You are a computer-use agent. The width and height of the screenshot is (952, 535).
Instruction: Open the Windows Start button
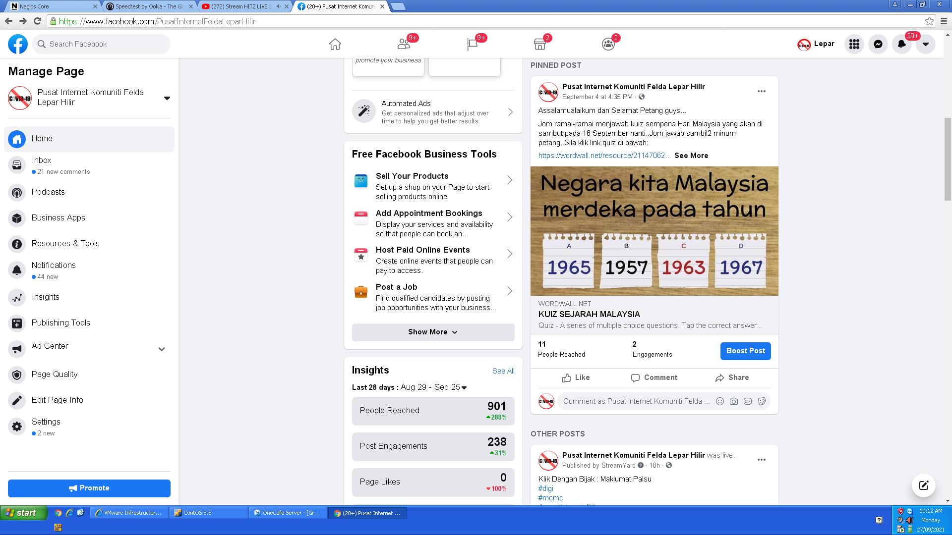click(23, 513)
